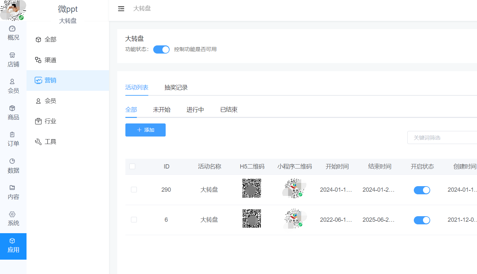The height and width of the screenshot is (274, 477).
Task: Open the 店铺 shop section icon
Action: tap(12, 55)
